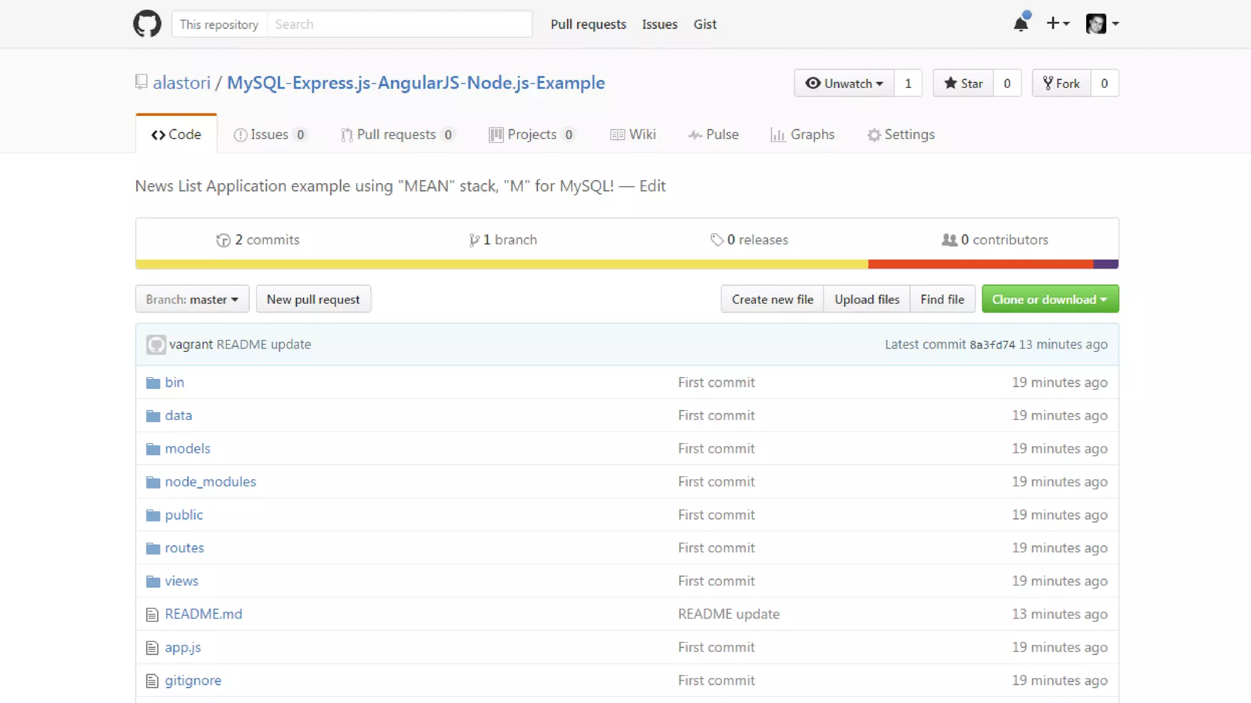This screenshot has width=1251, height=703.
Task: Star this repository
Action: pos(963,83)
